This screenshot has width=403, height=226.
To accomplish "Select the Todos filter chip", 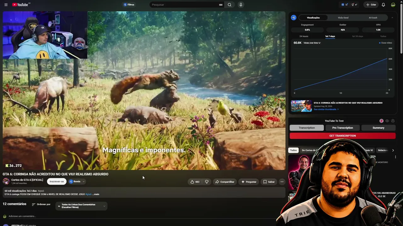I will (x=293, y=150).
